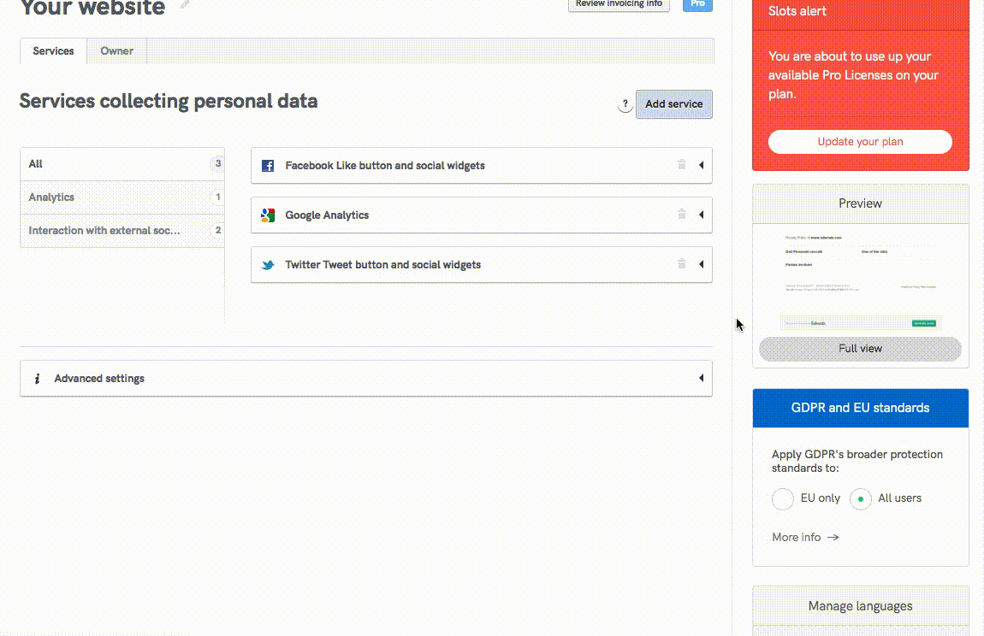Remove Google Analytics using its trash icon
The image size is (984, 636).
[x=682, y=215]
